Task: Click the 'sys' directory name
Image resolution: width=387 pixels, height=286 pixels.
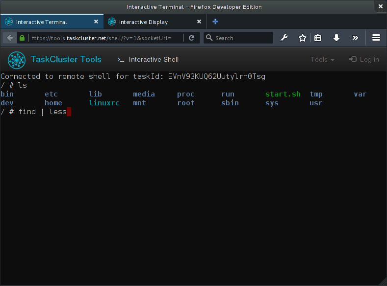Action: 272,103
